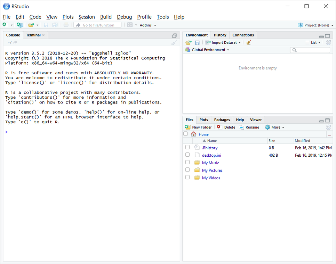The width and height of the screenshot is (336, 264).
Task: Click the Console pane restore icon
Action: coord(175,35)
